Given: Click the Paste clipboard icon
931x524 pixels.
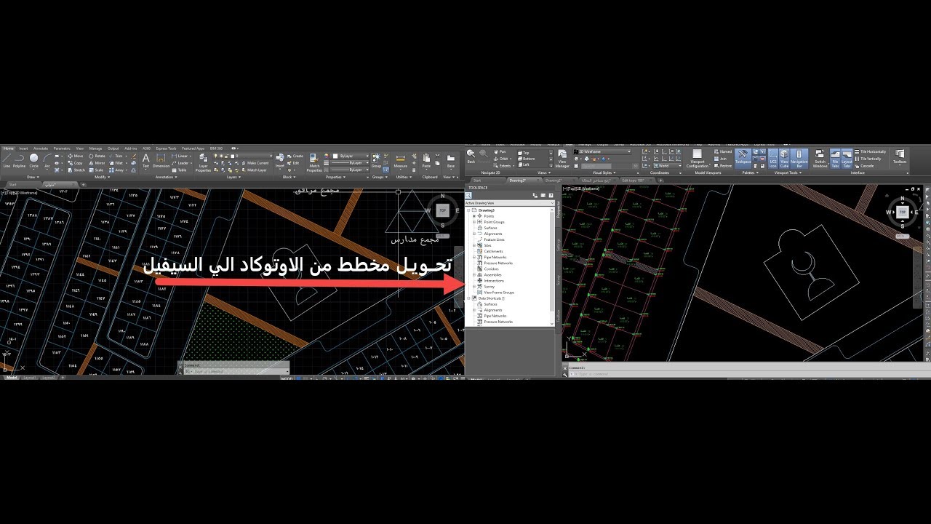Looking at the screenshot, I should tap(426, 160).
